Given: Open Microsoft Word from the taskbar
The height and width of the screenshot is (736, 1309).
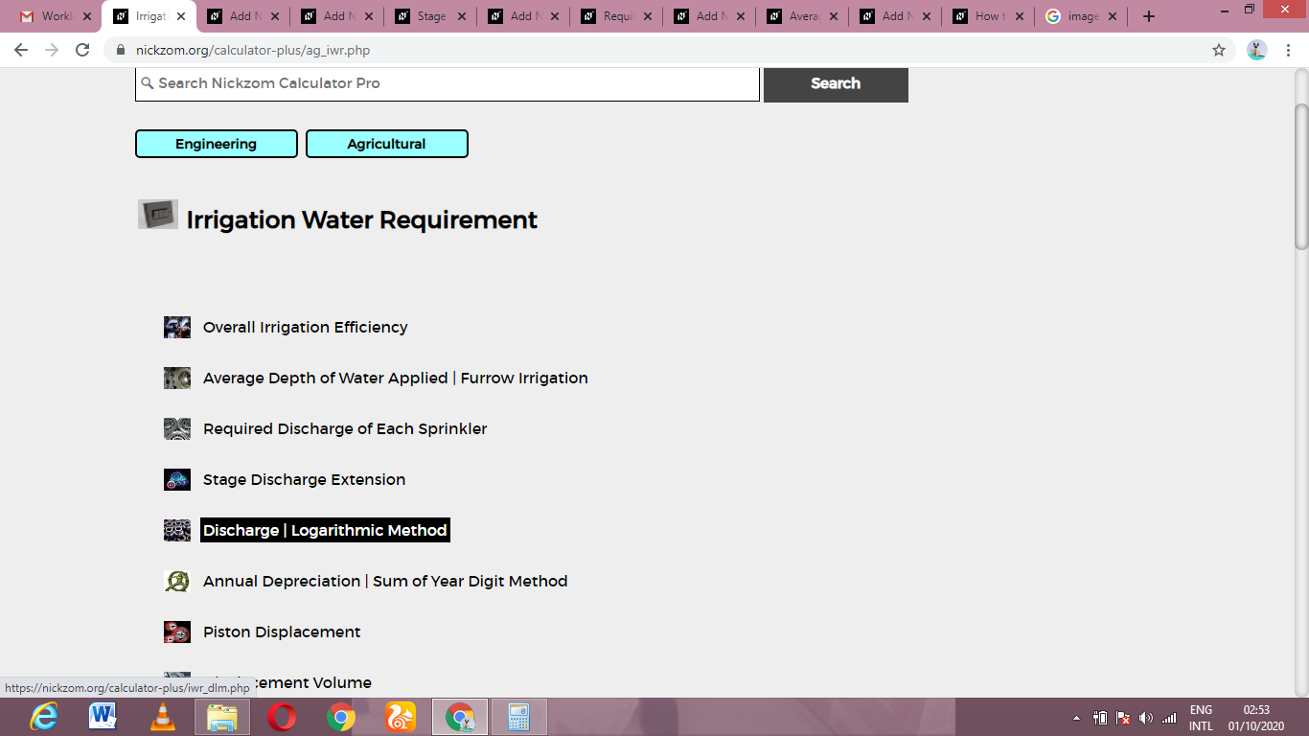Looking at the screenshot, I should click(x=103, y=717).
